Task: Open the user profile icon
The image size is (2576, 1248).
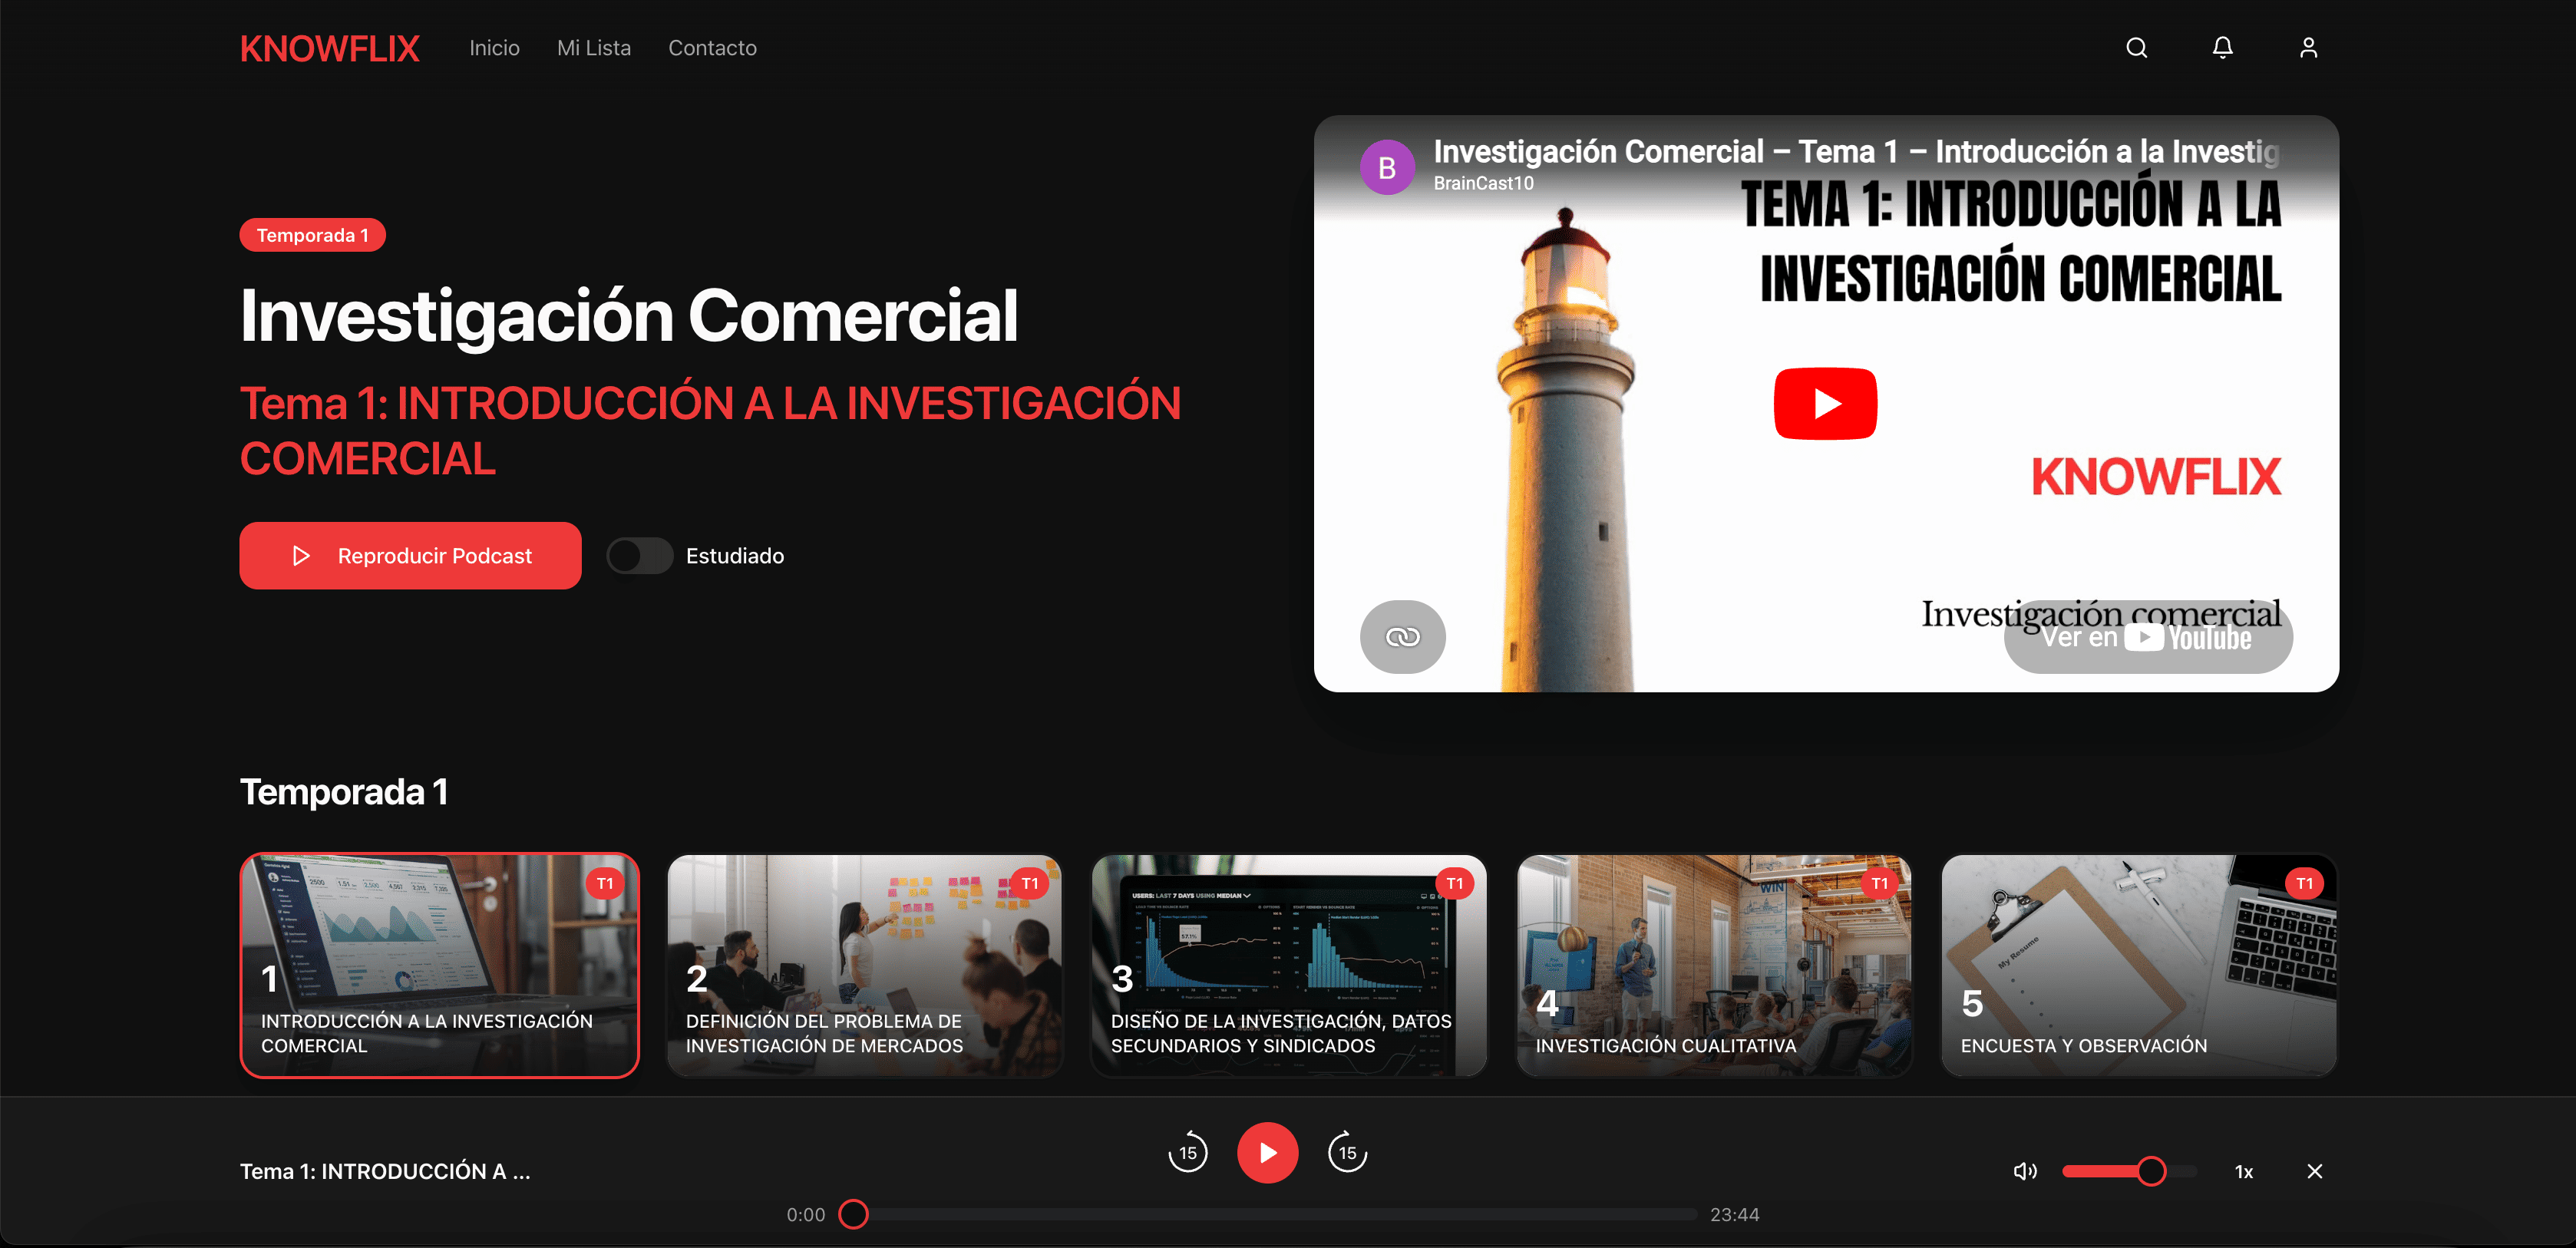Action: pyautogui.click(x=2308, y=48)
